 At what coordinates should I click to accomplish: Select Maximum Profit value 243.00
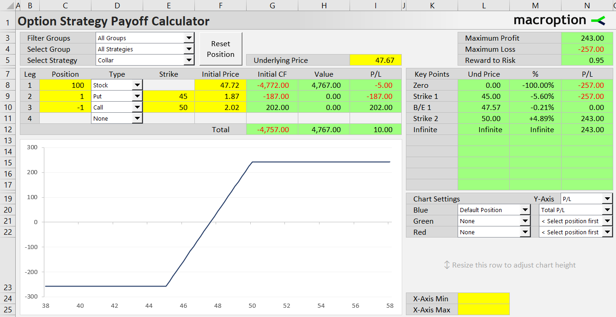[587, 38]
